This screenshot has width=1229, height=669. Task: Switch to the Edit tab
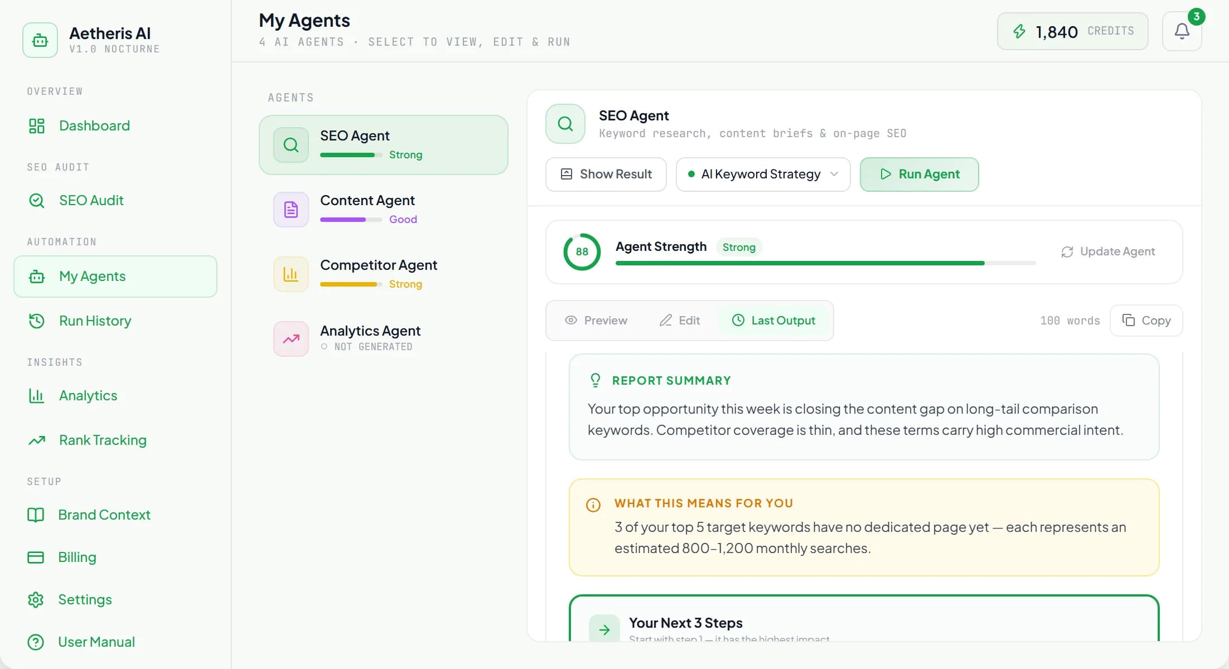pyautogui.click(x=679, y=321)
